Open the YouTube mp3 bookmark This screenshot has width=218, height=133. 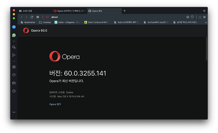[x=156, y=22]
